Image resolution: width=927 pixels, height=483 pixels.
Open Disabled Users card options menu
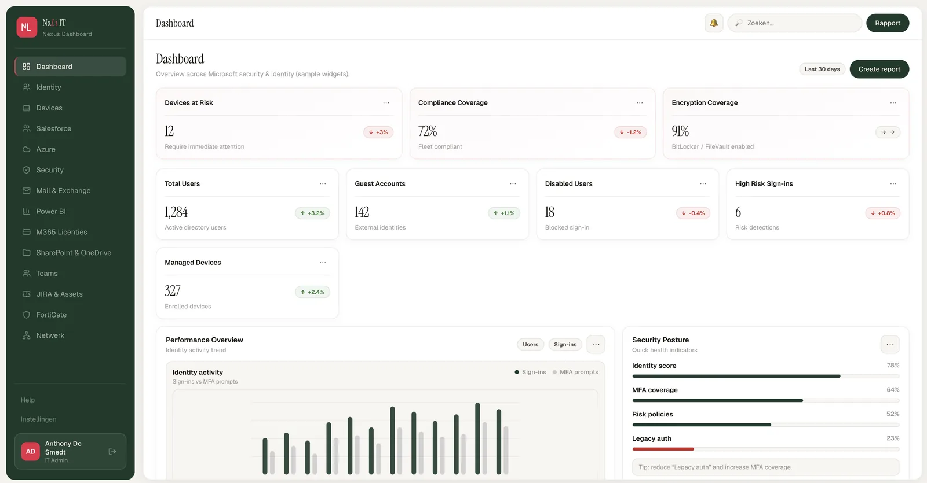703,184
